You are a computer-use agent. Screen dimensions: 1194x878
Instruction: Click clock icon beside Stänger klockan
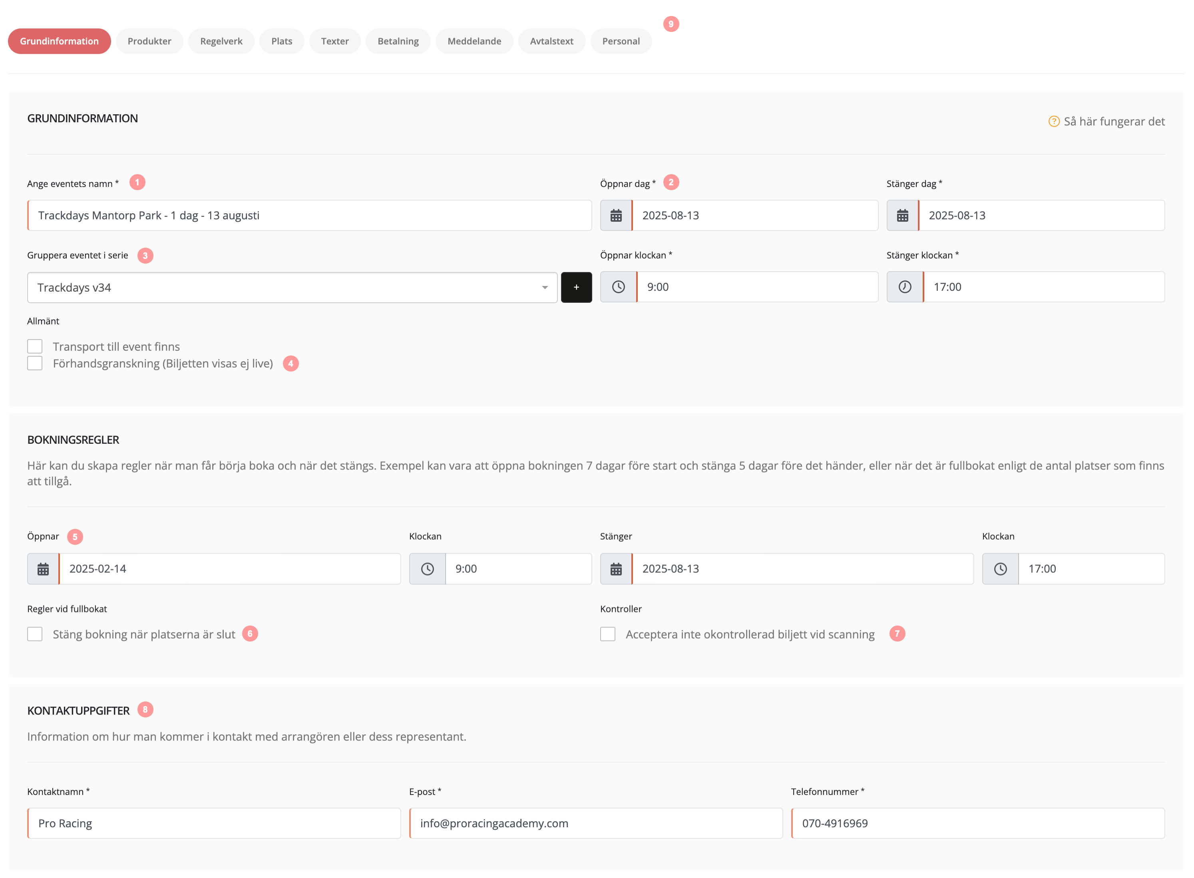pos(904,287)
